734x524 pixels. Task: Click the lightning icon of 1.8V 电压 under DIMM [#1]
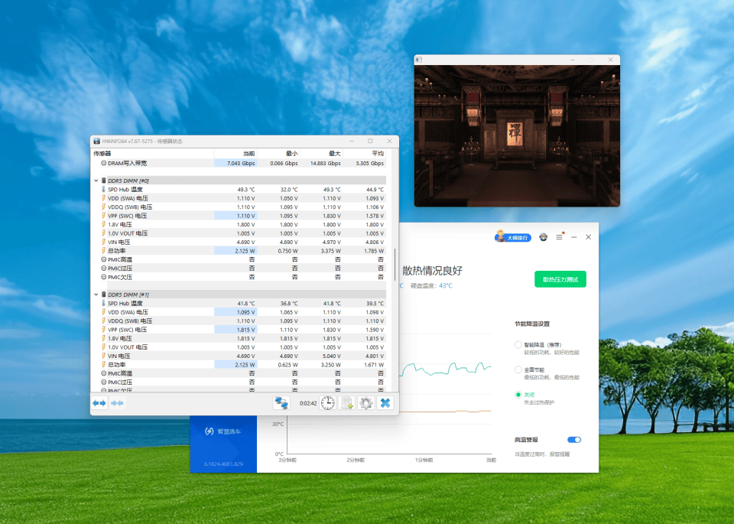coord(103,338)
